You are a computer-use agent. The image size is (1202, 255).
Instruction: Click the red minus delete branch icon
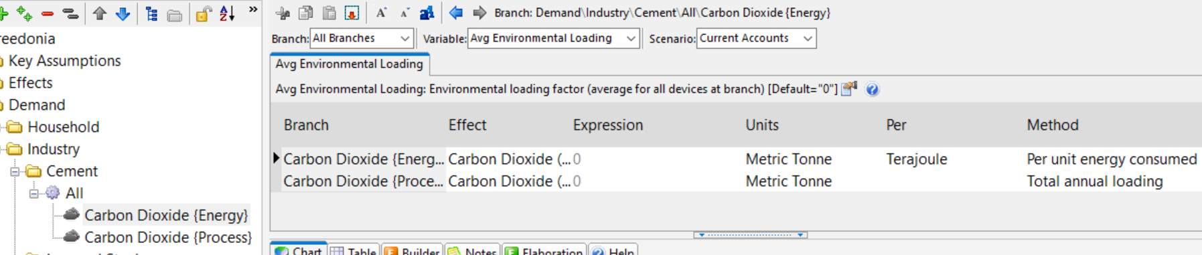click(48, 13)
